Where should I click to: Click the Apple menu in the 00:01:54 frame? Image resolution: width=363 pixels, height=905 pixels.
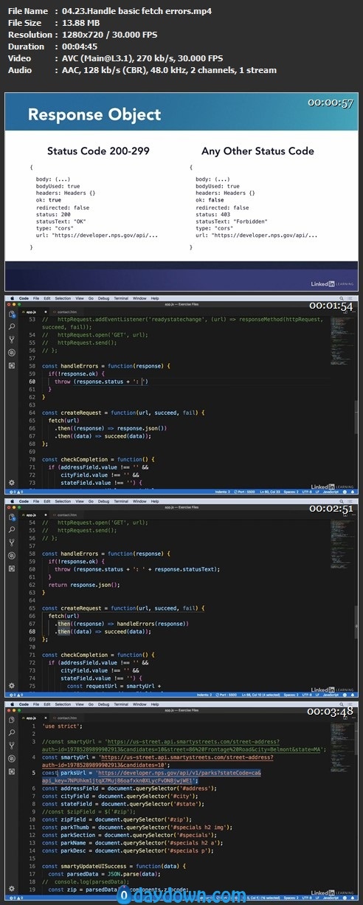pos(11,298)
